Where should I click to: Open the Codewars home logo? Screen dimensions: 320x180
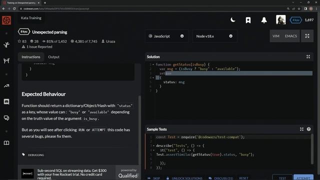click(6, 20)
